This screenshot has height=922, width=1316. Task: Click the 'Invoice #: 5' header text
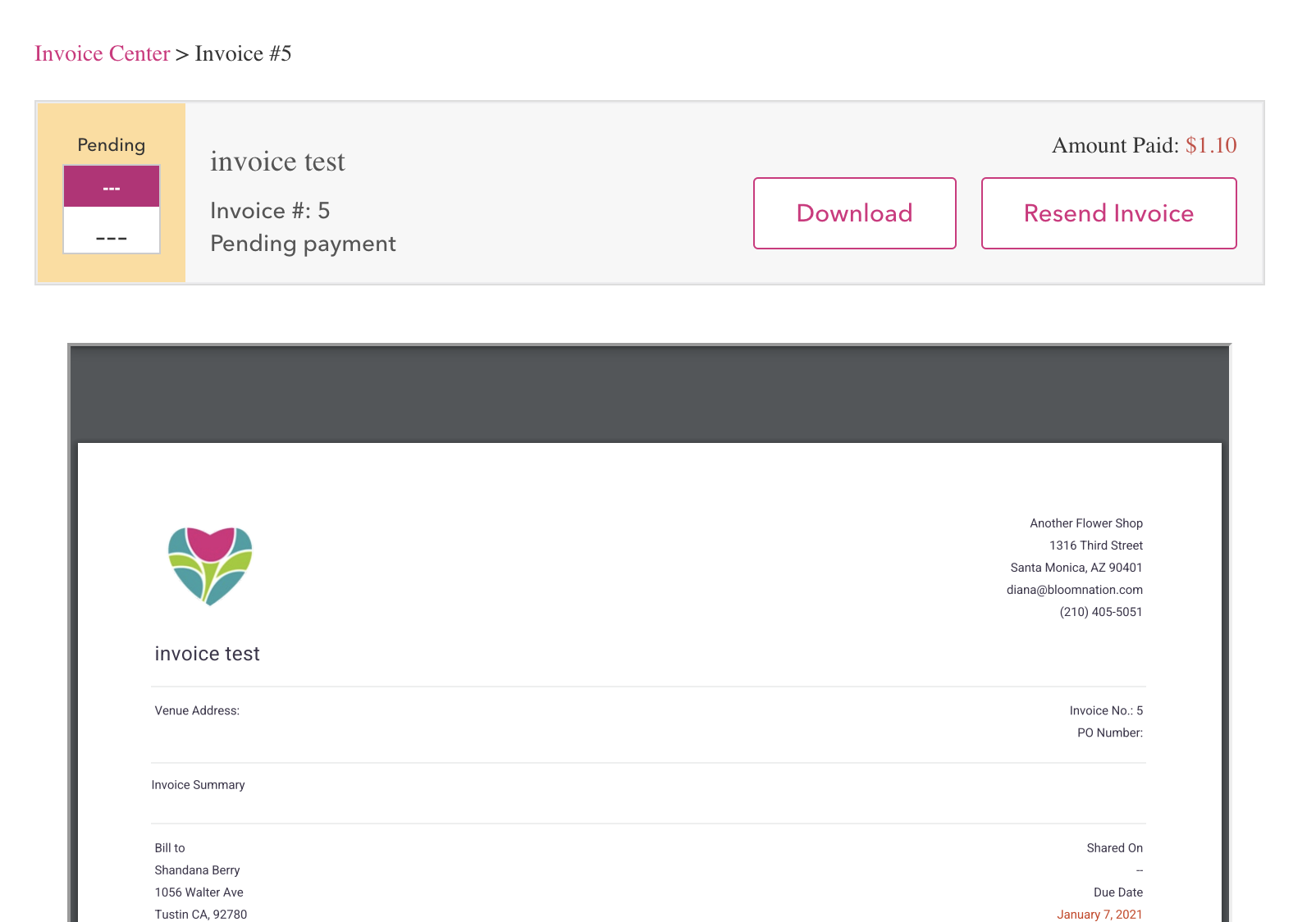pyautogui.click(x=270, y=211)
